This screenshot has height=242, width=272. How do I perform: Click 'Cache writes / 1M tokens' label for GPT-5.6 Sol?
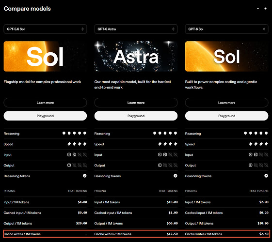[x=22, y=234]
